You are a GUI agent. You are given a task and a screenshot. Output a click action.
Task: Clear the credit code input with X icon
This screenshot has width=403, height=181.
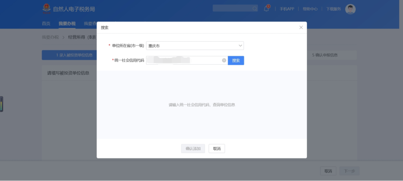224,60
